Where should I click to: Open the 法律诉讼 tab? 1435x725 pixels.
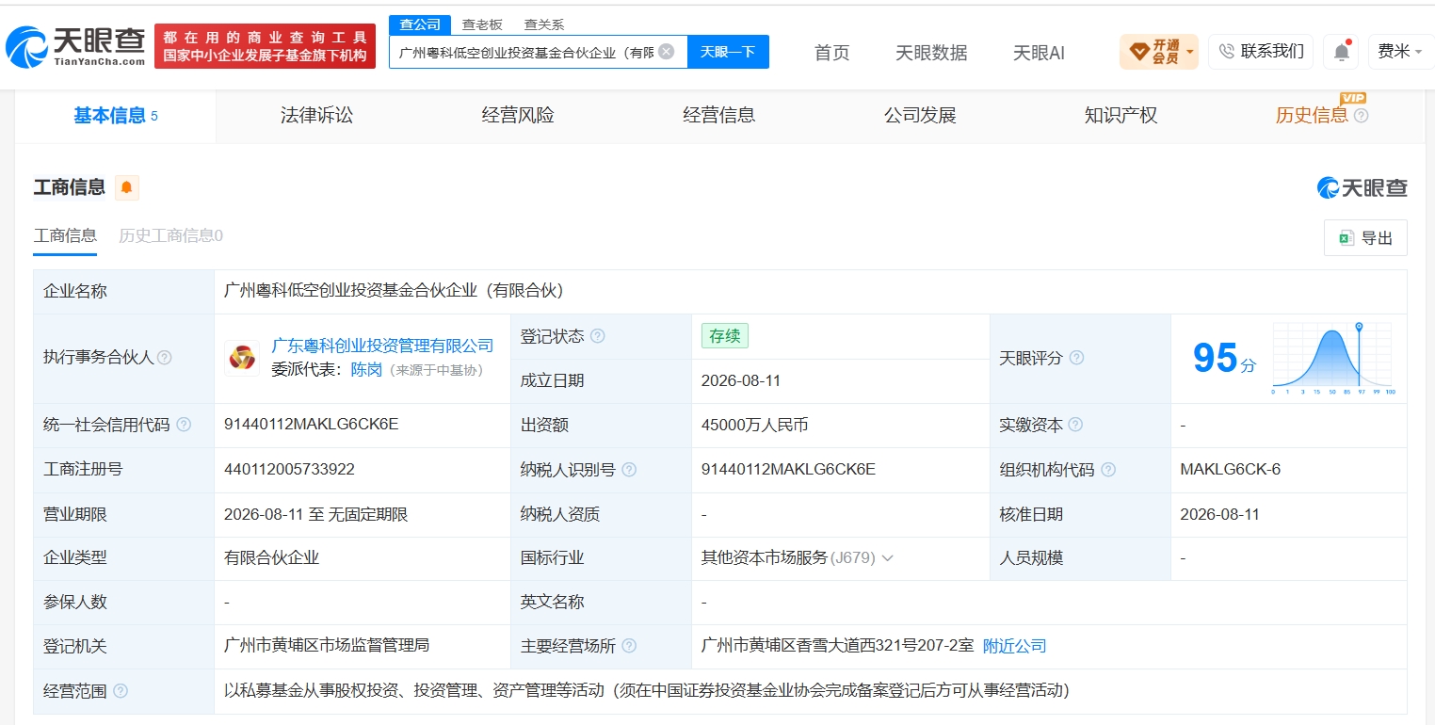pyautogui.click(x=316, y=116)
